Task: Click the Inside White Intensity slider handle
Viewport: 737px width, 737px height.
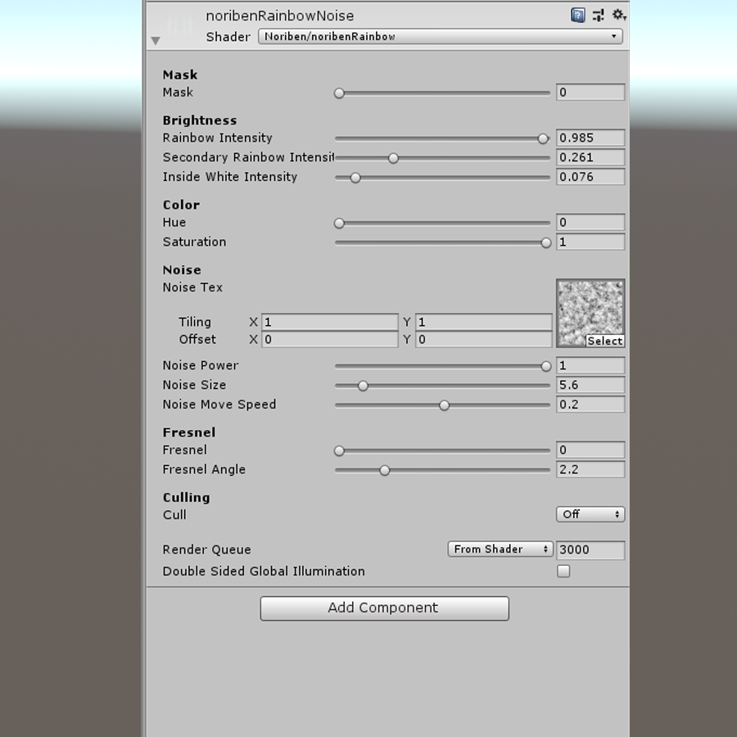Action: tap(355, 178)
